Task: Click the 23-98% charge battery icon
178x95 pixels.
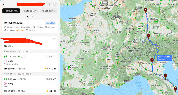Action: pos(5,69)
